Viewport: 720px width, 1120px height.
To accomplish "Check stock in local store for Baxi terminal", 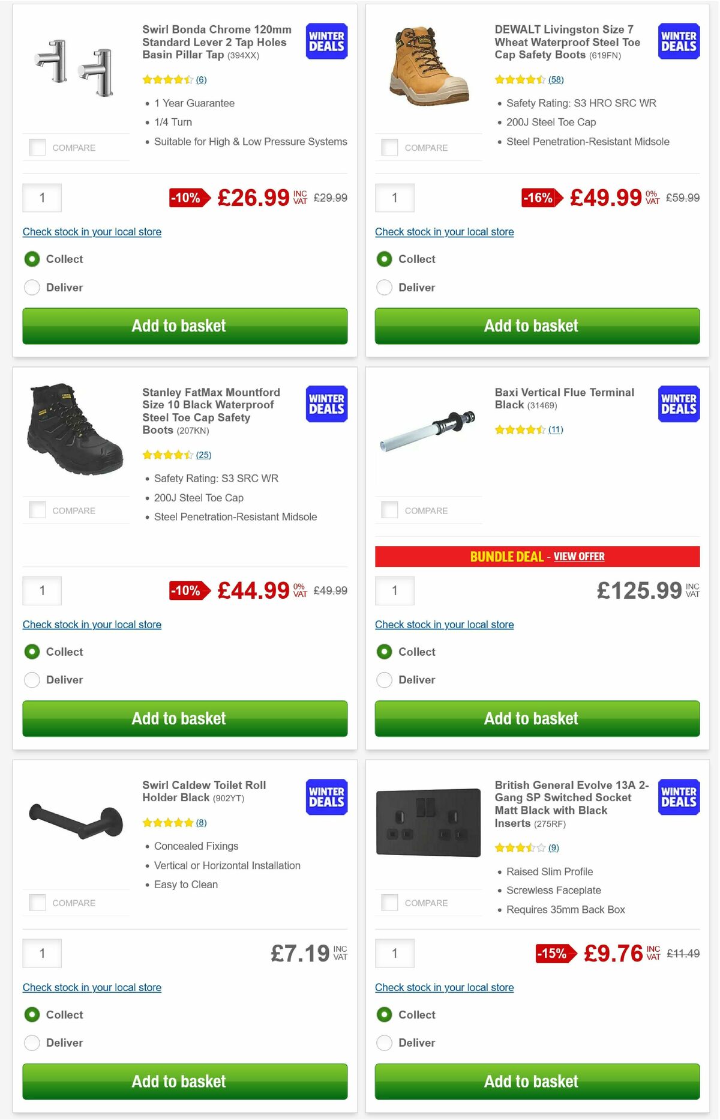I will (x=444, y=625).
